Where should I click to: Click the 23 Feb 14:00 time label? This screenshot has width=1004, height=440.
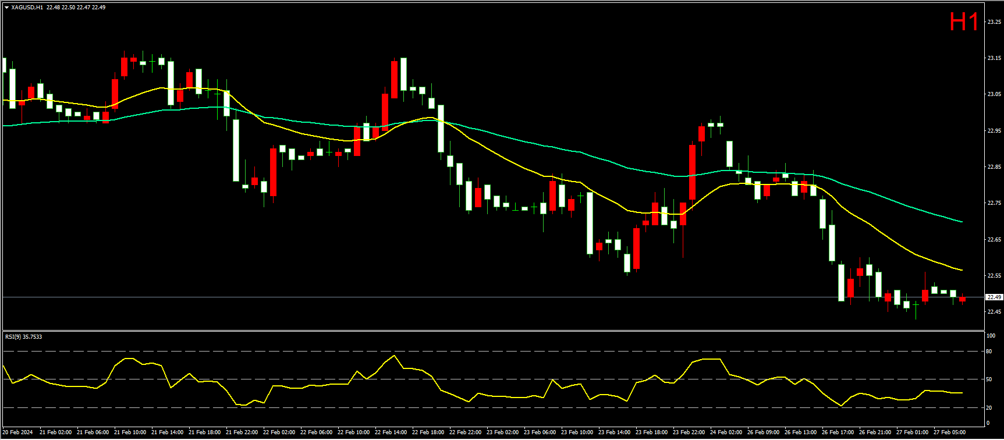[614, 432]
